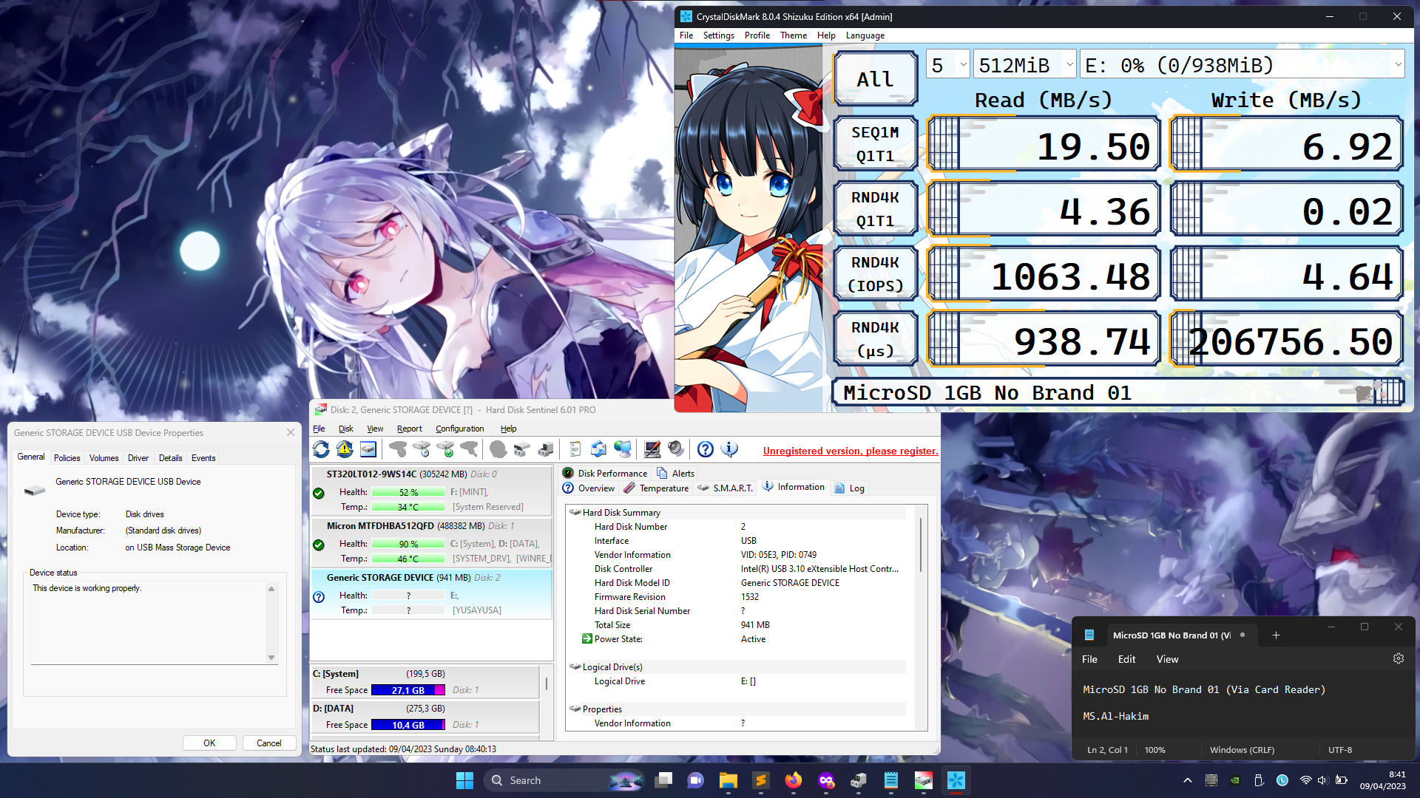Open Firefox from taskbar
This screenshot has height=798, width=1420.
(794, 780)
